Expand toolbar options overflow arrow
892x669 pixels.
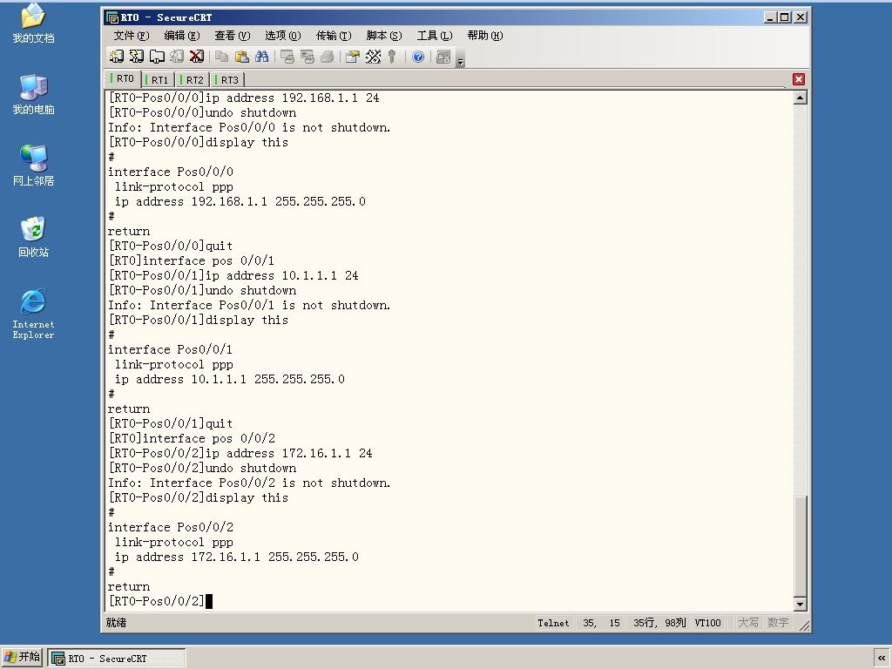pyautogui.click(x=460, y=58)
